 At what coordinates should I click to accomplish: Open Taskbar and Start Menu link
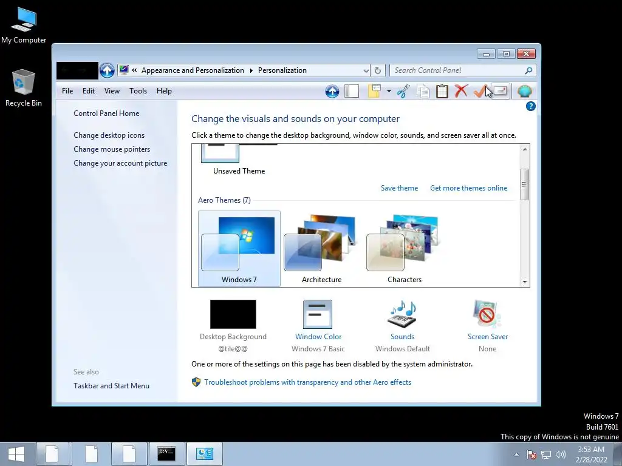tap(112, 386)
